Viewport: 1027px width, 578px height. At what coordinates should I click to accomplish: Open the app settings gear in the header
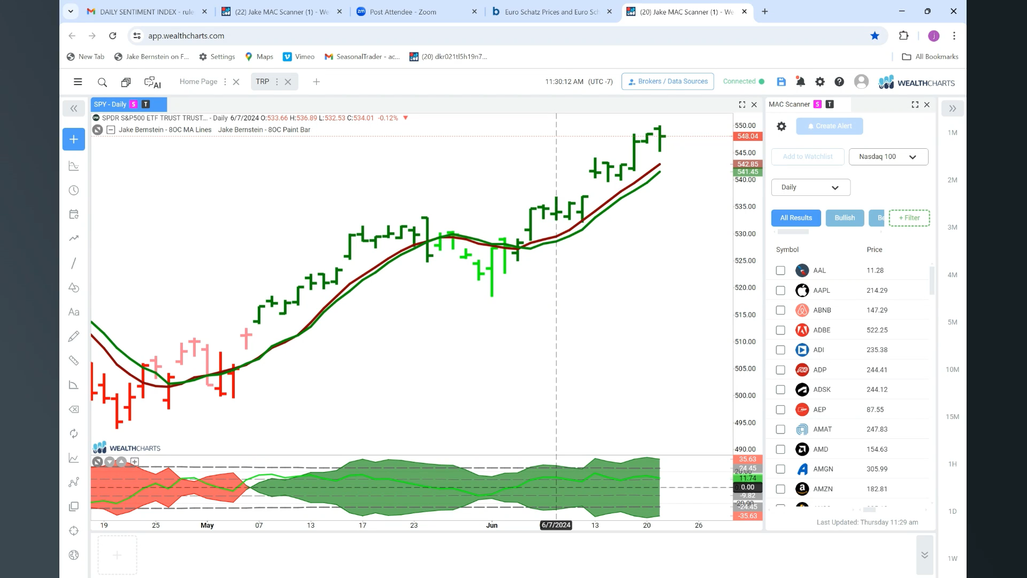[820, 82]
